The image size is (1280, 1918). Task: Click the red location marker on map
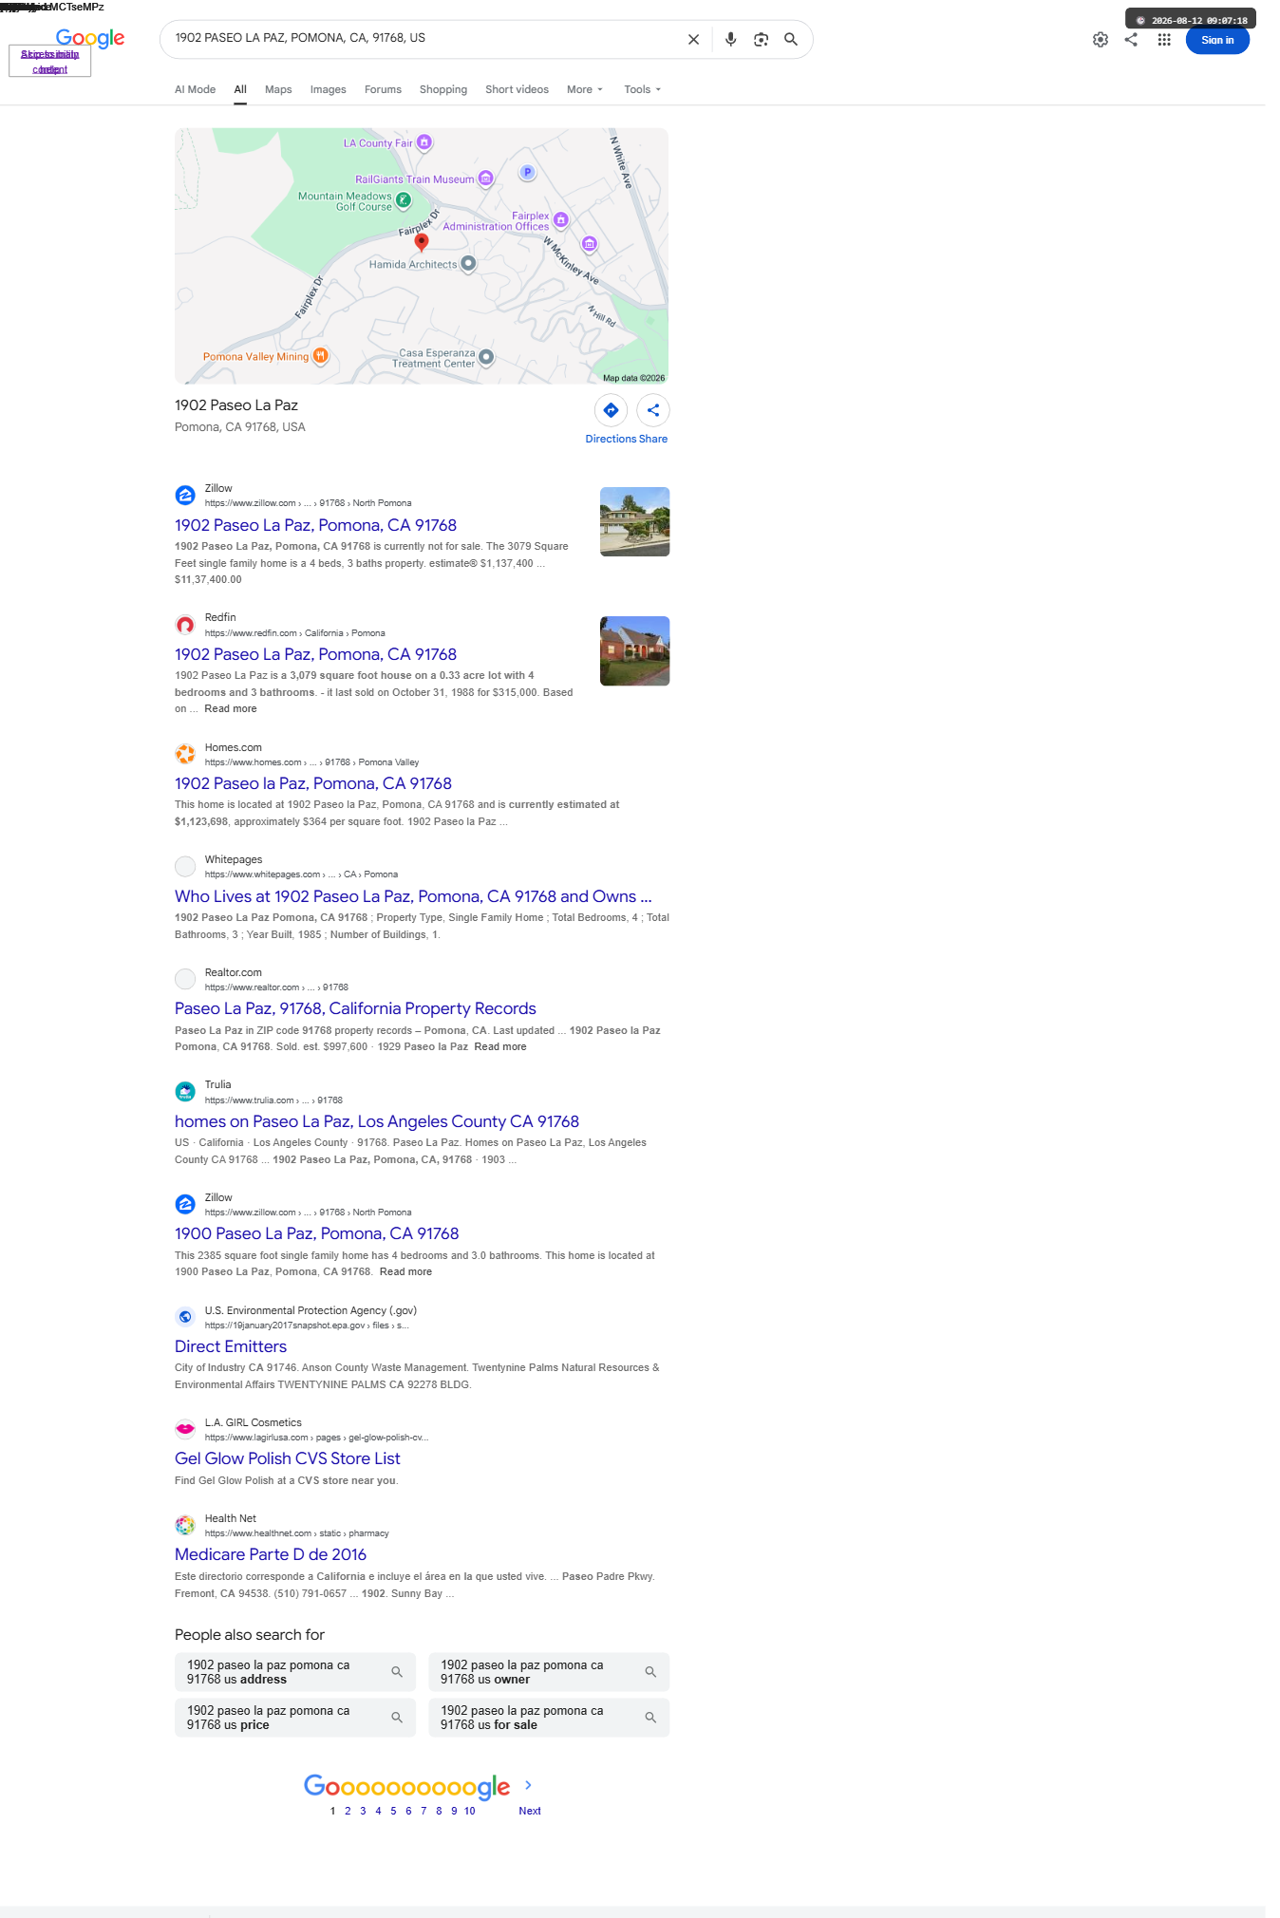422,242
